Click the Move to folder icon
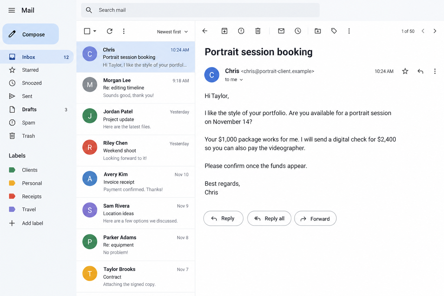The height and width of the screenshot is (296, 444). pyautogui.click(x=318, y=31)
